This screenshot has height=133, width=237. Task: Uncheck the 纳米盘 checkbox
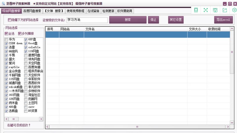point(6,103)
